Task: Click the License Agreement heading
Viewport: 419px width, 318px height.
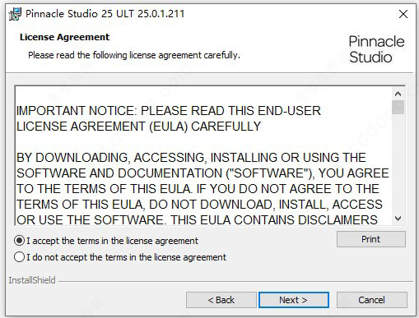Action: (64, 37)
